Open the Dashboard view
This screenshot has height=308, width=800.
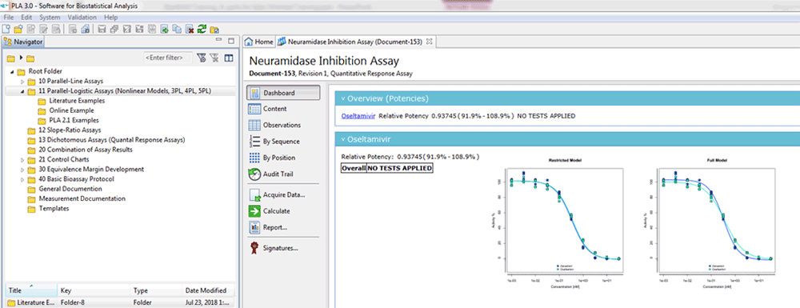(284, 93)
